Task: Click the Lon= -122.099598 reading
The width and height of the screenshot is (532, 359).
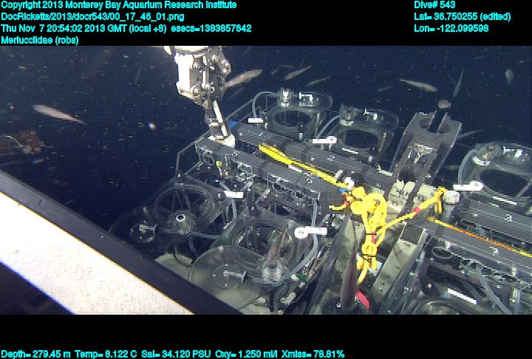Action: (x=451, y=28)
